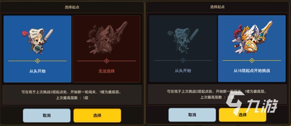Image resolution: width=291 pixels, height=126 pixels.
Task: Select the 从头开始 card in left dialog
Action: 38,49
